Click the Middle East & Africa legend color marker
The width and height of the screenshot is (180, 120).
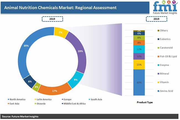pos(63,104)
